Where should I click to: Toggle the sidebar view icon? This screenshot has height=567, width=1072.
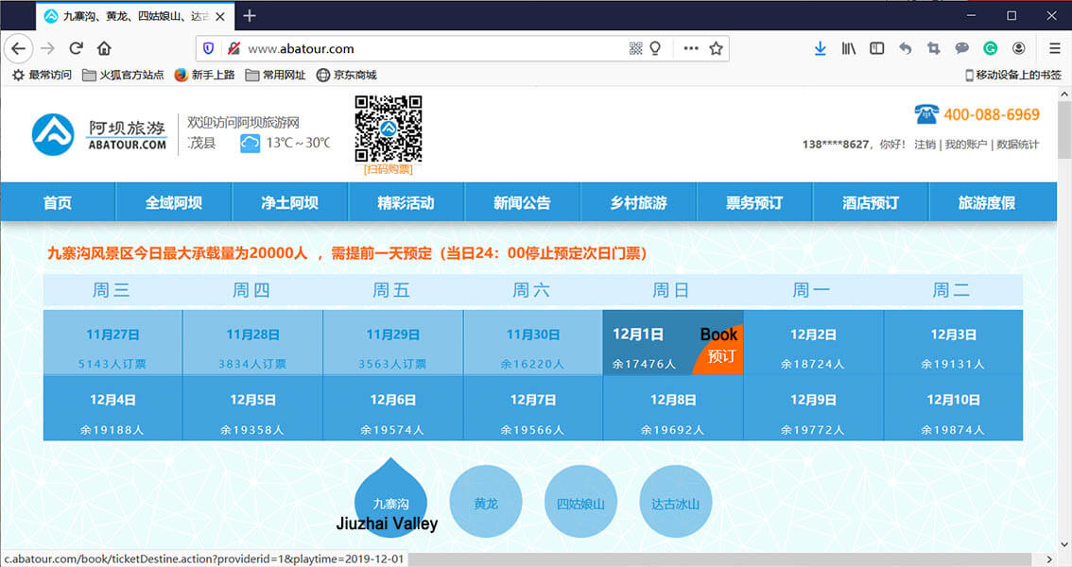(877, 48)
